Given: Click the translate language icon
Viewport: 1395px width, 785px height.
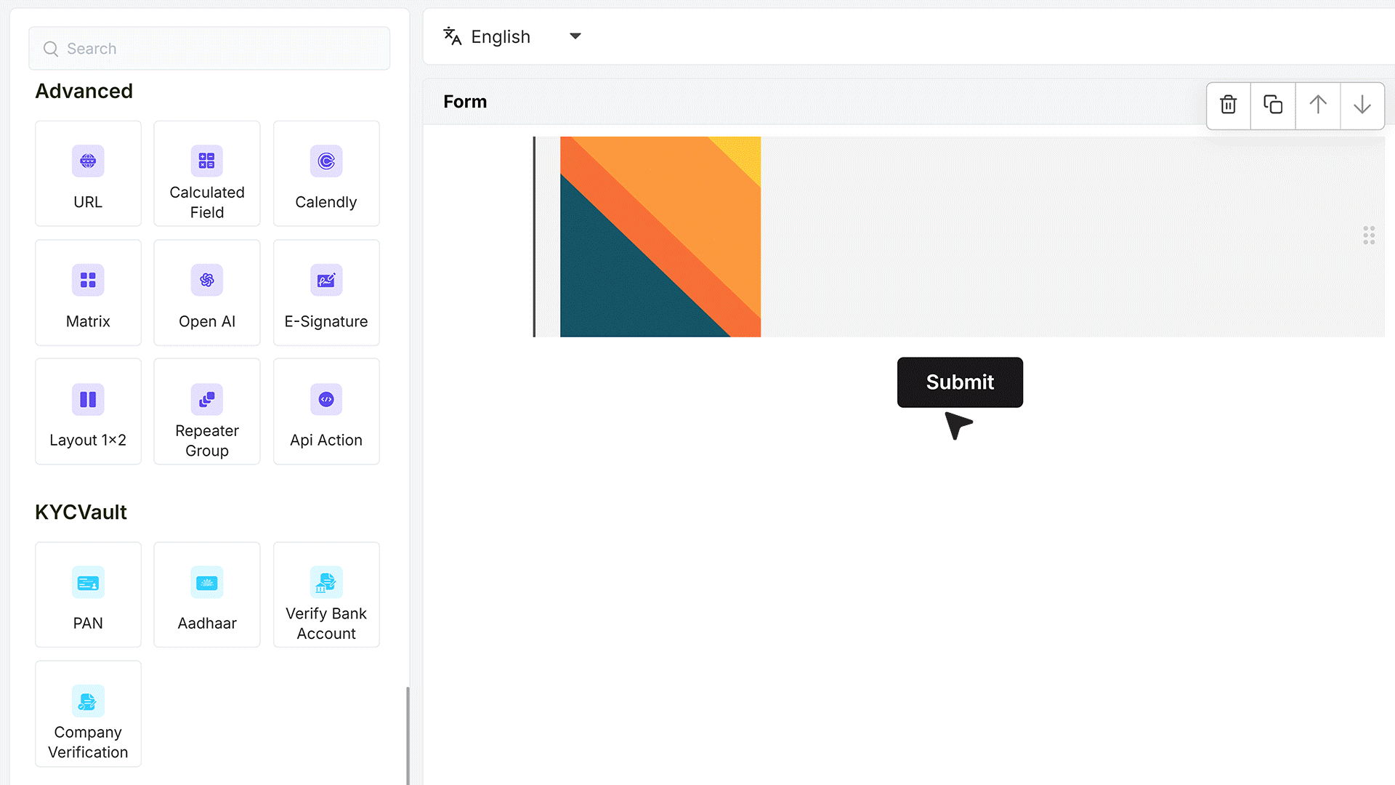Looking at the screenshot, I should click(x=453, y=36).
